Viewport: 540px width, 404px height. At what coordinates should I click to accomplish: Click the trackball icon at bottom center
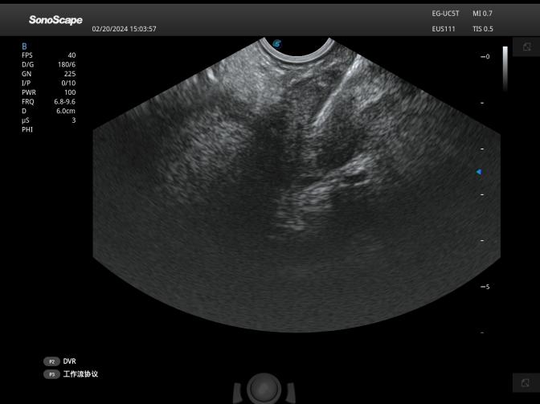tap(263, 388)
